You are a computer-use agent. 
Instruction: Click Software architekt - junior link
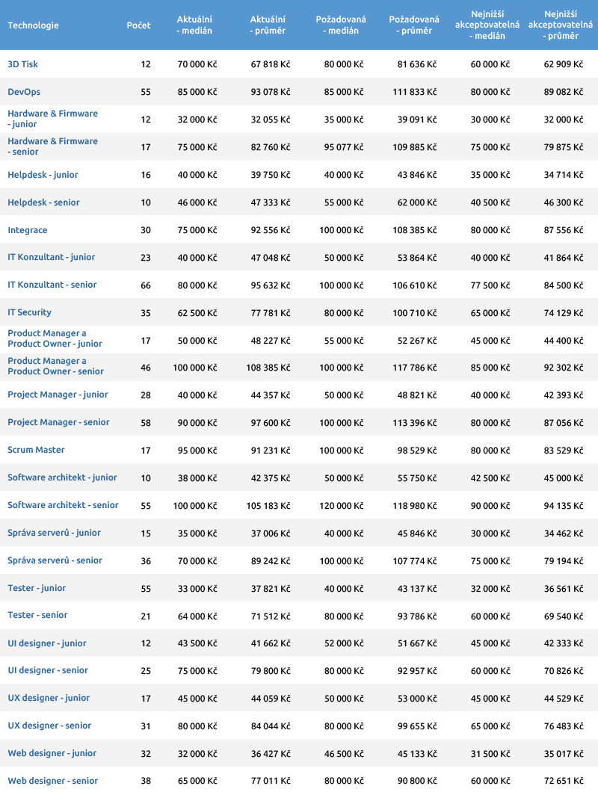pyautogui.click(x=62, y=477)
